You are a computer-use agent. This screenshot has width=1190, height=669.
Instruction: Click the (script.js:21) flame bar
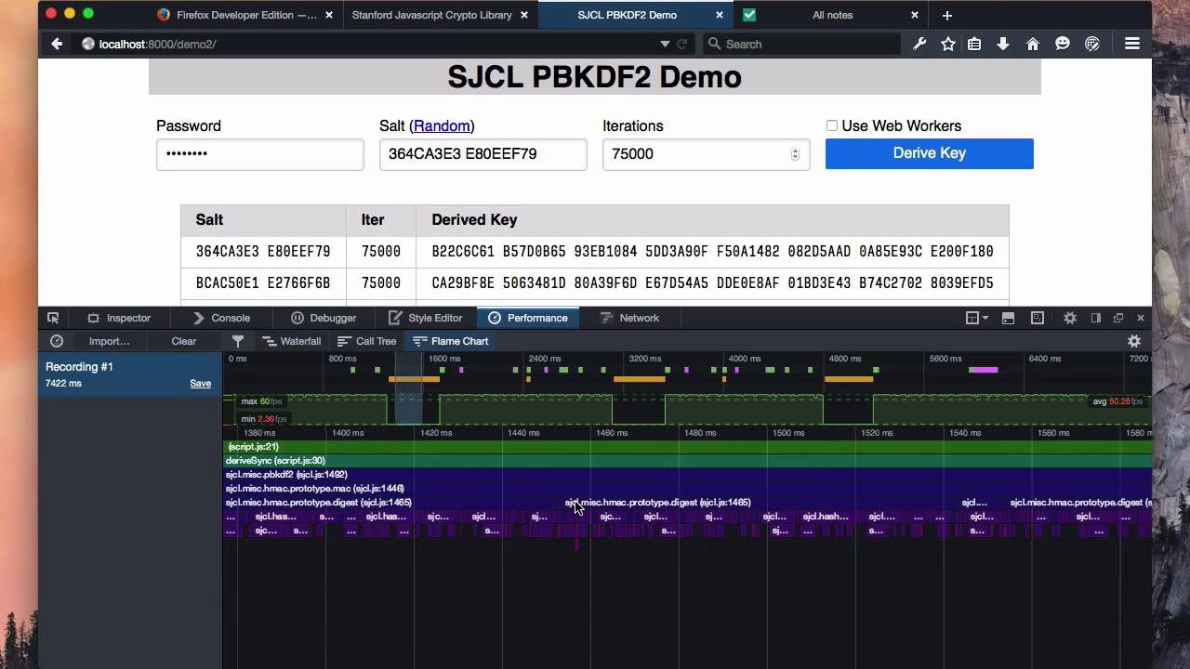(688, 447)
